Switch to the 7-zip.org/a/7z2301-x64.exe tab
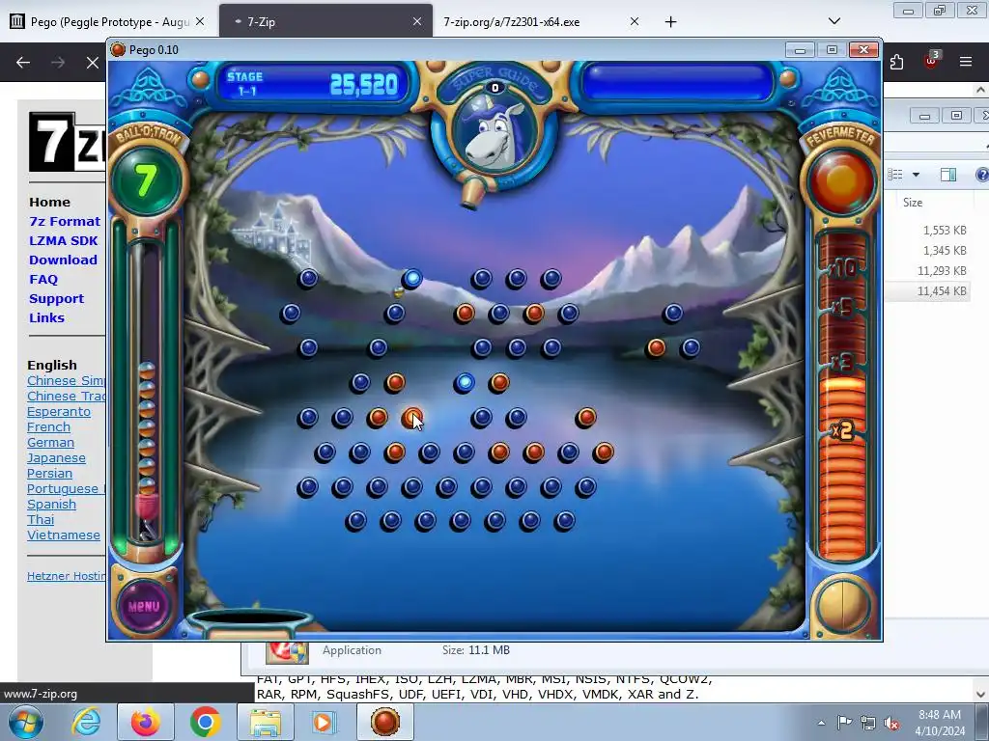This screenshot has width=989, height=741. pos(541,22)
